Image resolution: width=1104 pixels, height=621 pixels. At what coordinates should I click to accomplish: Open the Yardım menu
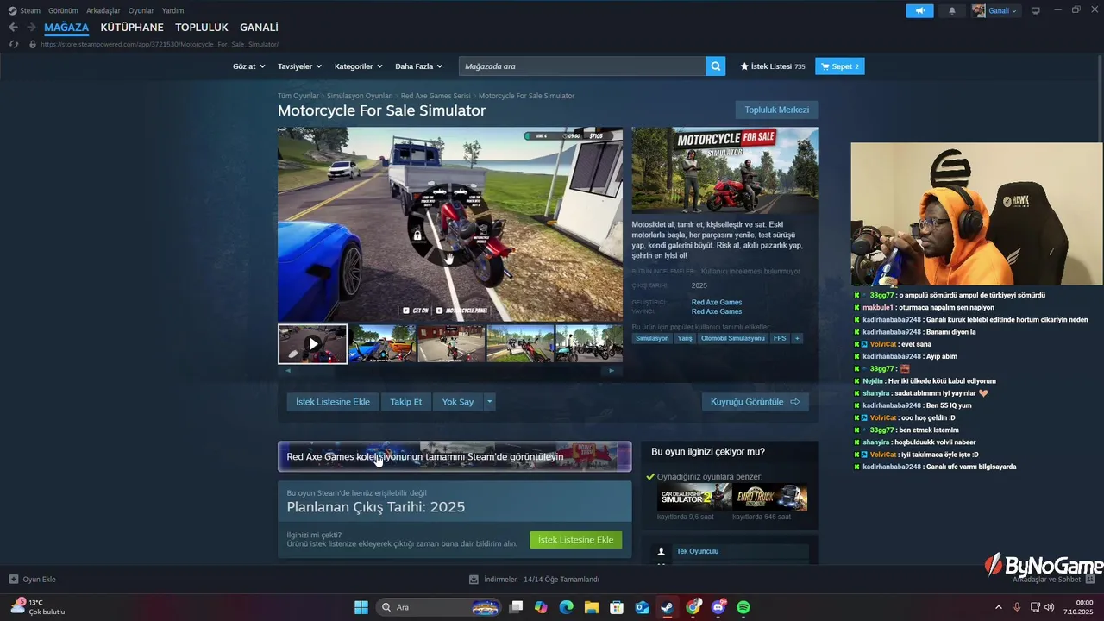[172, 10]
